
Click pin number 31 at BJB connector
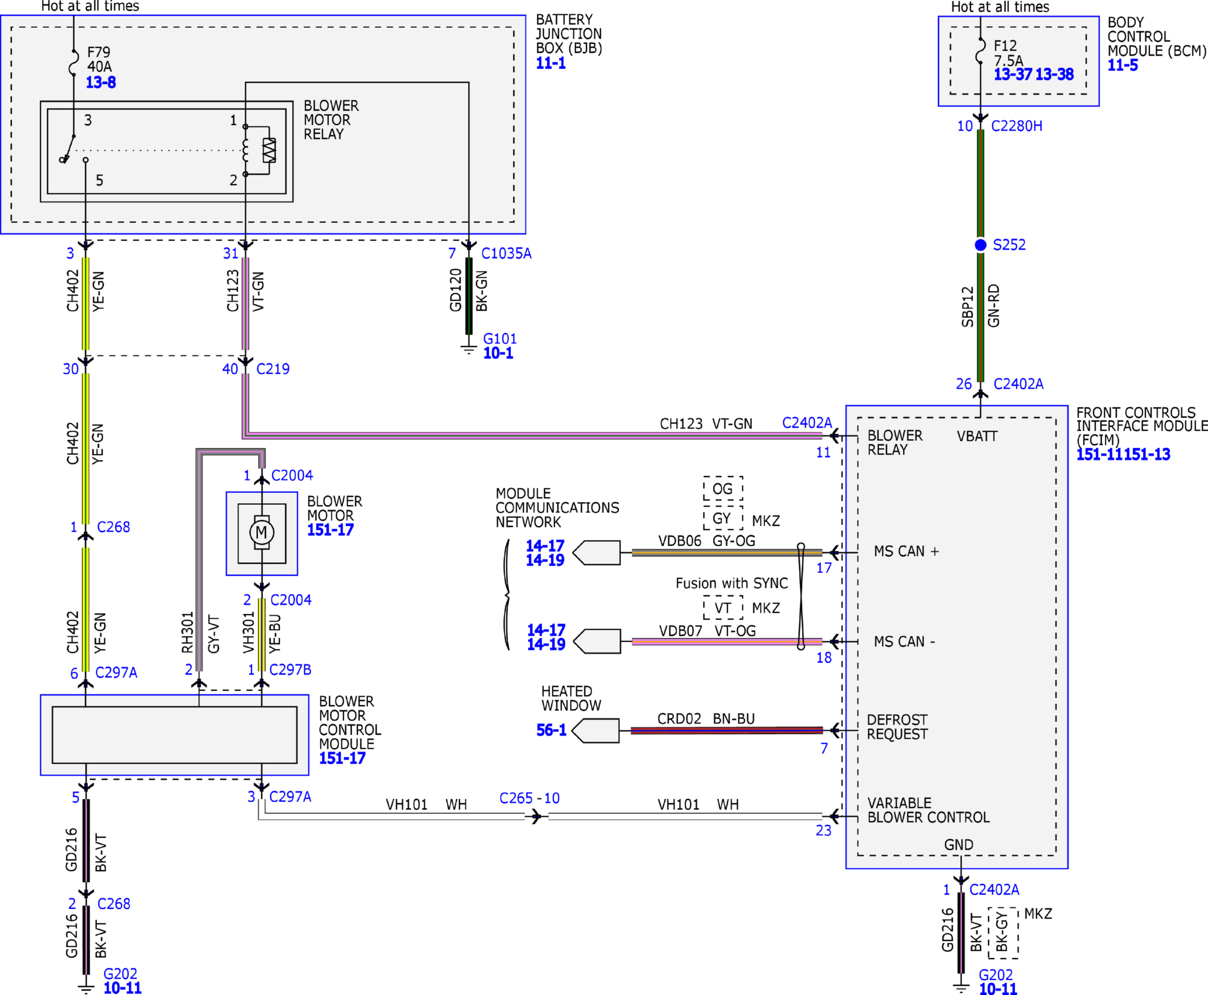[x=231, y=254]
